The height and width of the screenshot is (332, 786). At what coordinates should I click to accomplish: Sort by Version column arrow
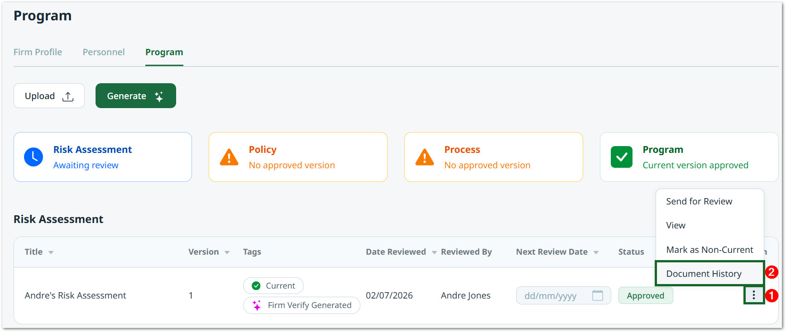coord(227,252)
